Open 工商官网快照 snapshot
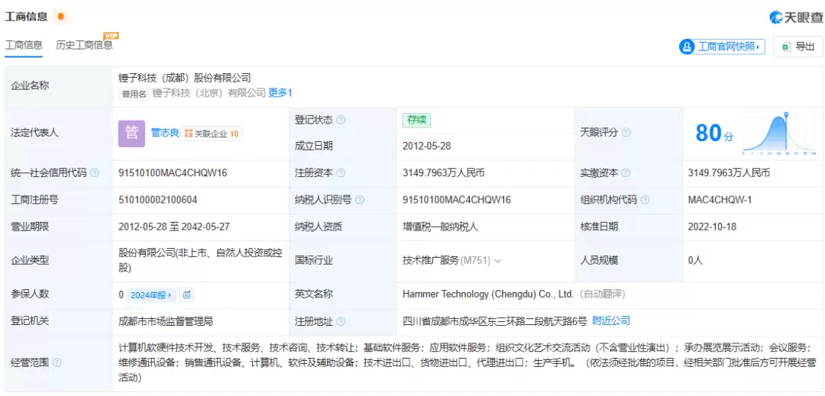825x396 pixels. click(x=722, y=47)
